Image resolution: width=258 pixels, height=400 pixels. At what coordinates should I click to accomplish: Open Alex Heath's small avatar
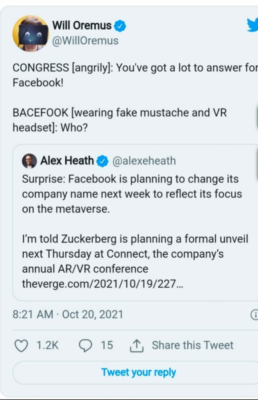[29, 161]
